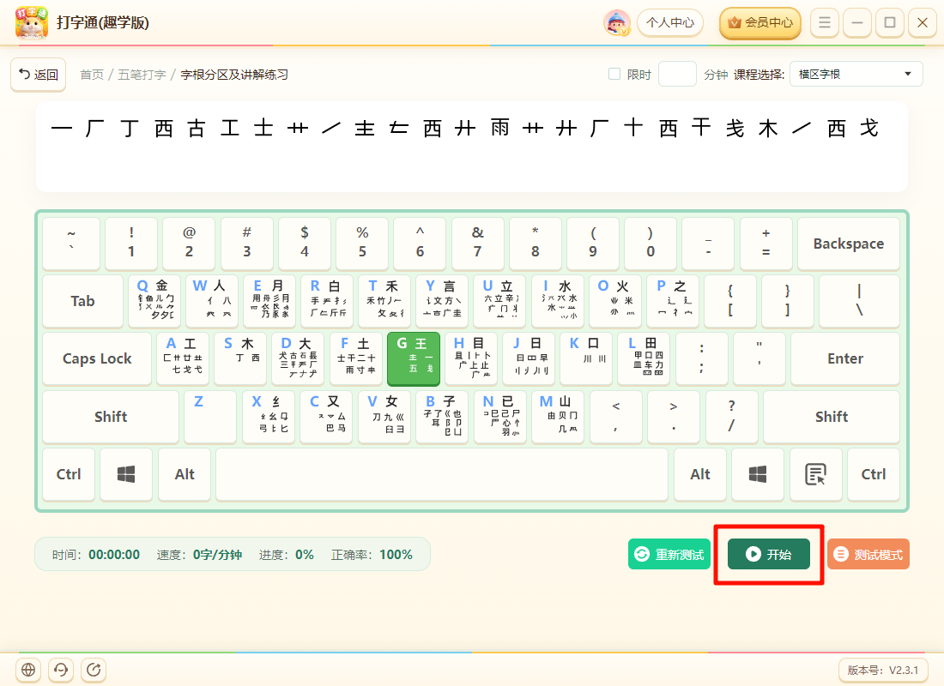Click the J 日 key on keyboard
This screenshot has height=686, width=944.
click(x=529, y=358)
